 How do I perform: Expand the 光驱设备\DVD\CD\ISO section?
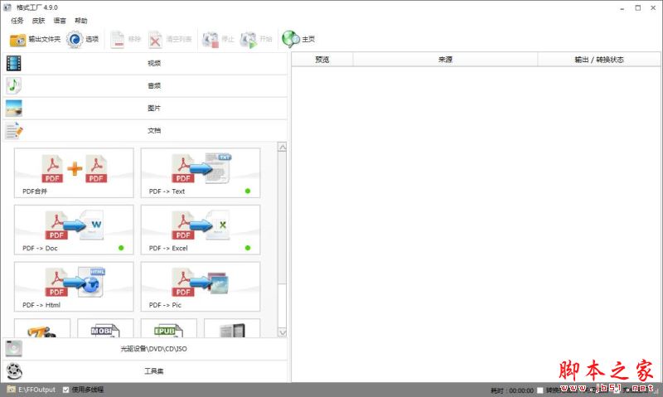153,349
